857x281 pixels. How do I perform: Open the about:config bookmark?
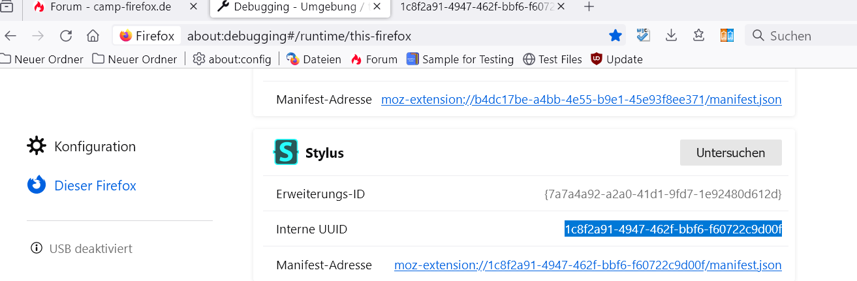tap(232, 59)
